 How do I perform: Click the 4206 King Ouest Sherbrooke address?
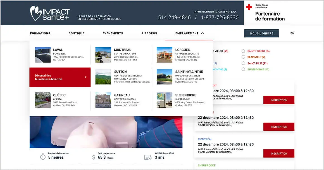190,104
